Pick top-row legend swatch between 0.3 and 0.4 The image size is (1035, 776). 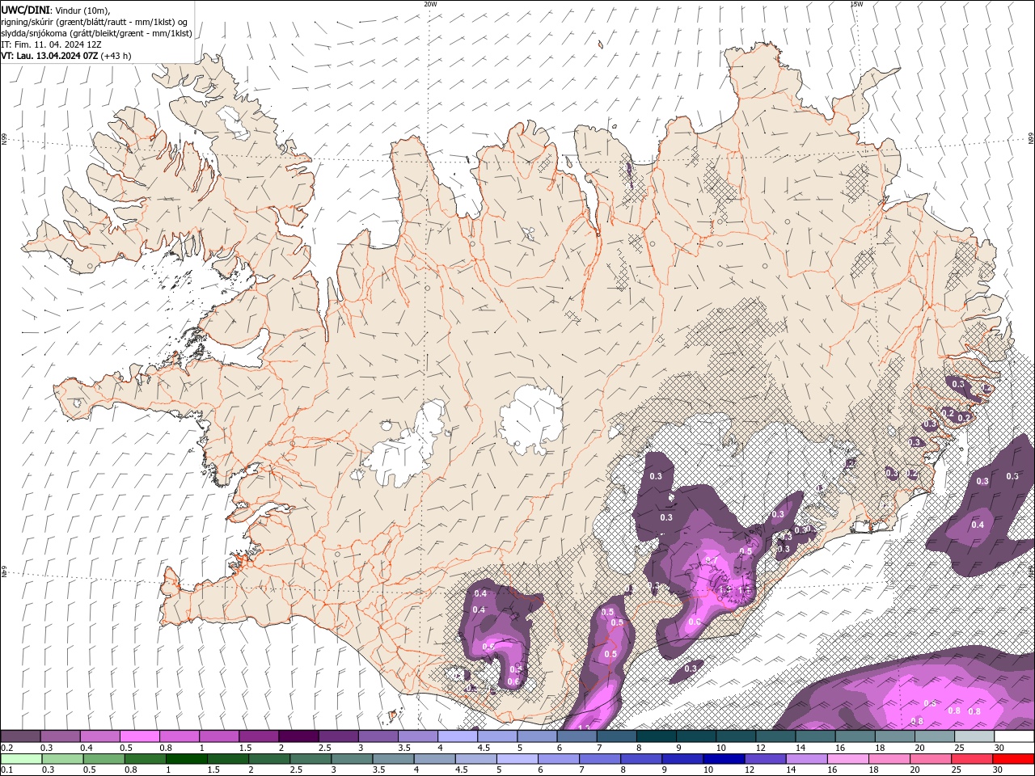(60, 736)
